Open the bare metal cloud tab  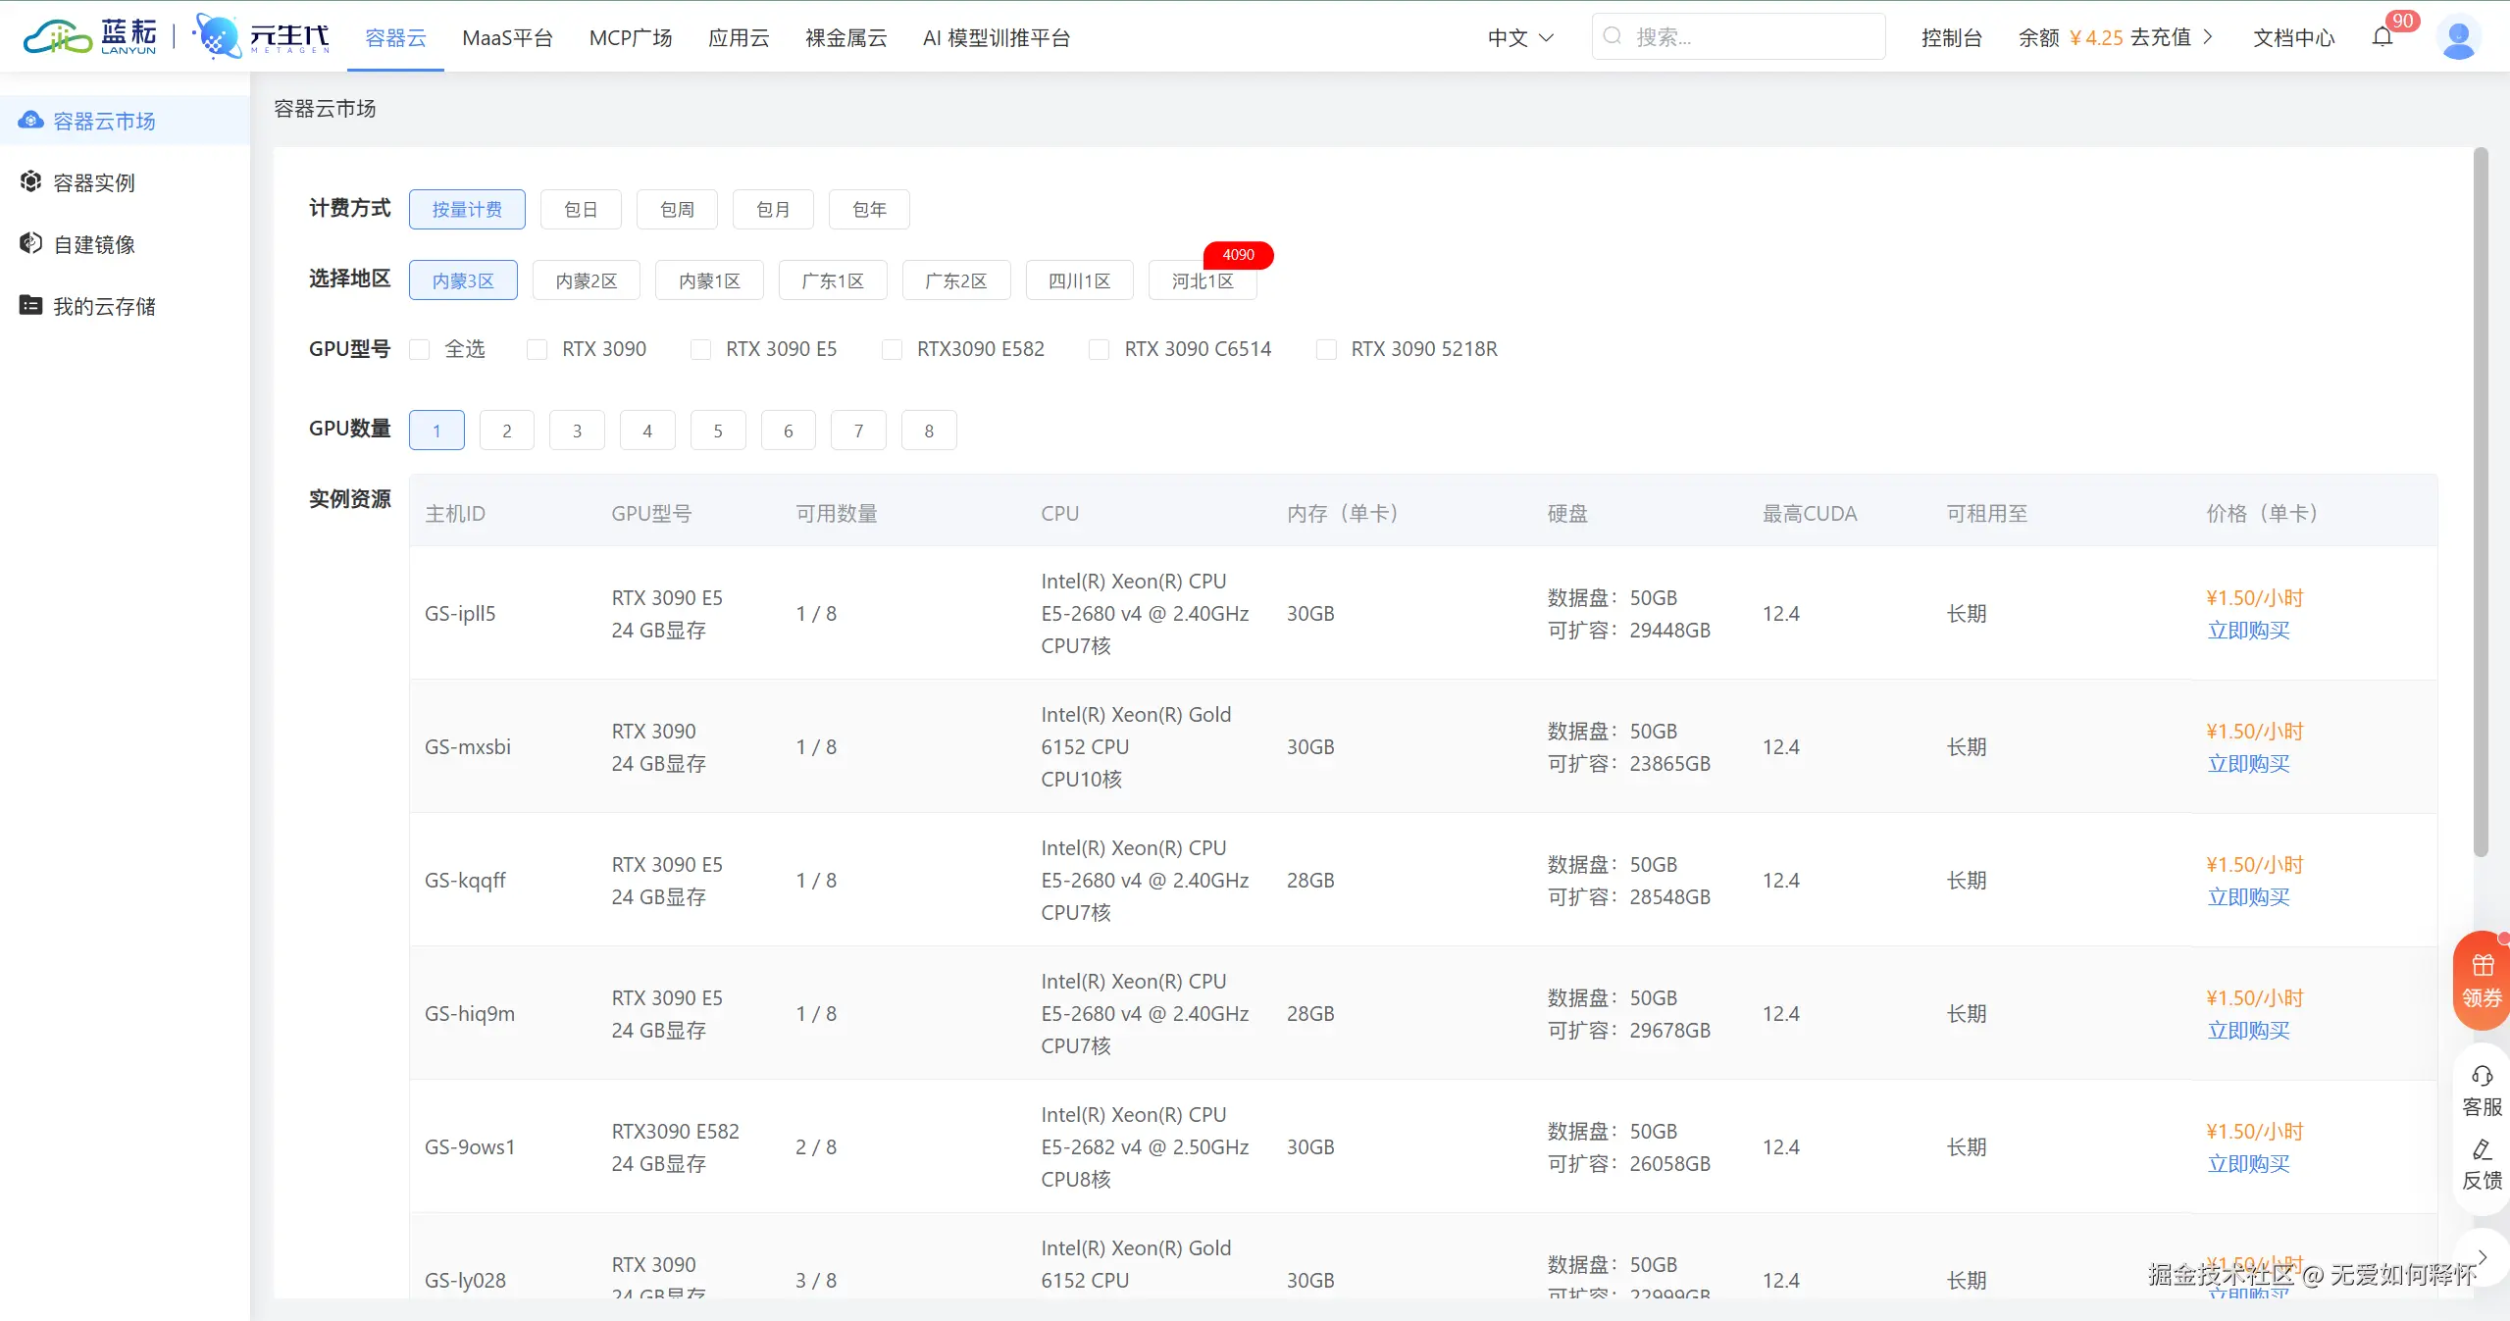[845, 38]
